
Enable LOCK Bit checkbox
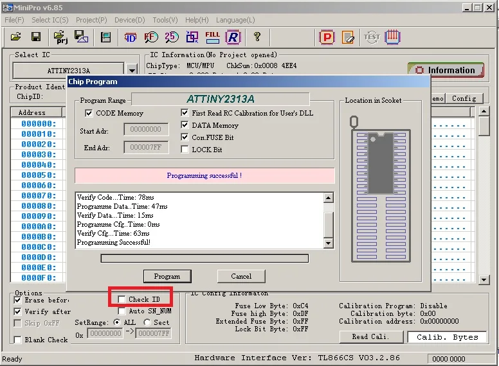click(x=185, y=149)
